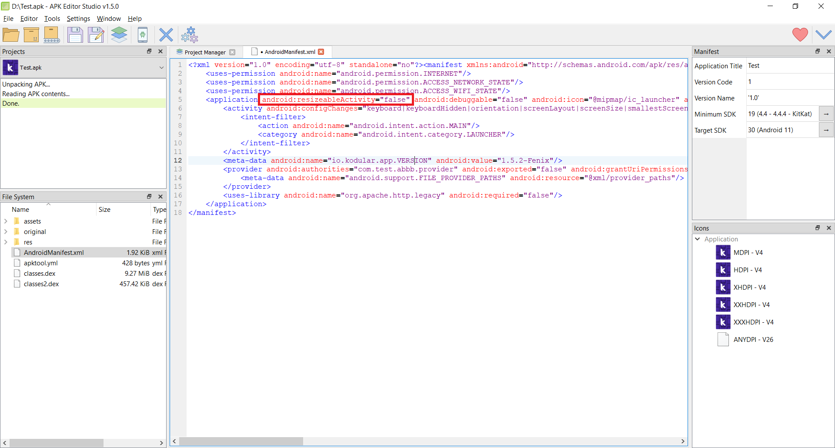Float the Manifest panel
Viewport: 835px width, 448px height.
coord(818,51)
